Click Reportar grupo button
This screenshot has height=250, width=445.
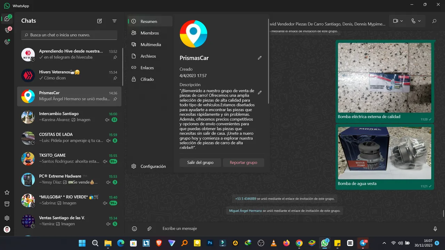(243, 162)
